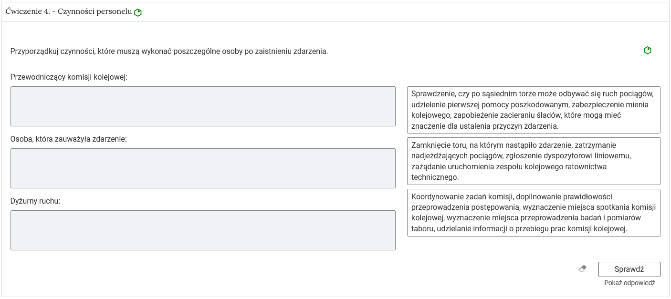Click the Sprawdź button
This screenshot has height=299, width=671.
629,269
